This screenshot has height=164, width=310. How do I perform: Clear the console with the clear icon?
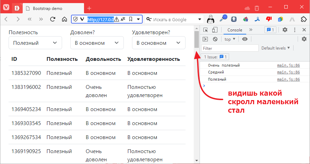pos(215,39)
